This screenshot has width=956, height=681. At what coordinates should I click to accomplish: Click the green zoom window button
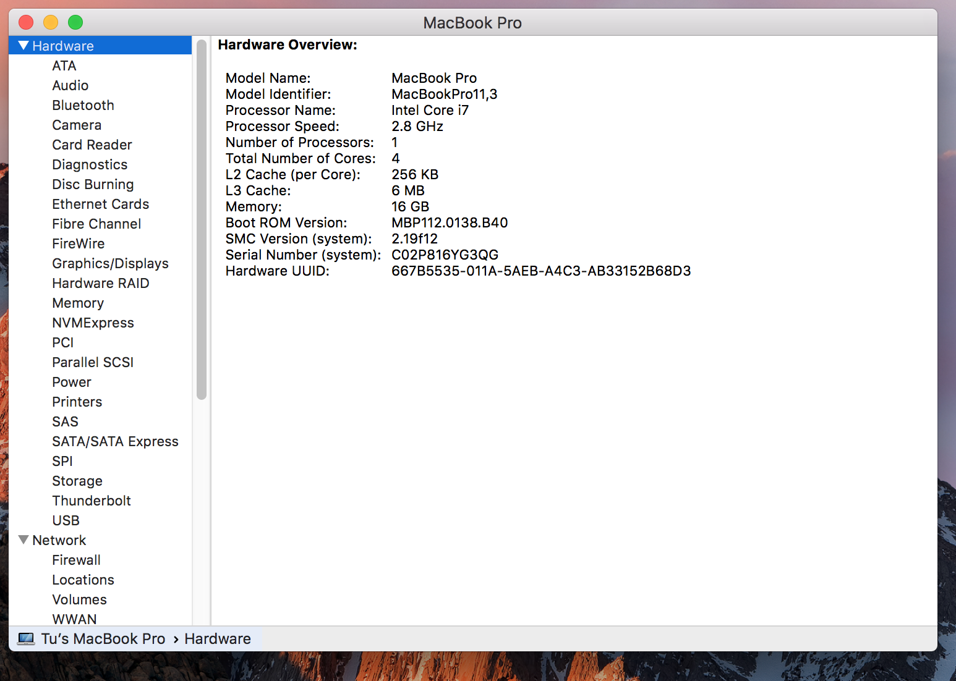tap(75, 23)
